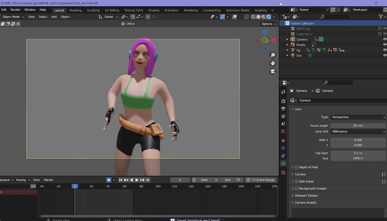The image size is (387, 221).
Task: Open the Texture properties tab
Action: [283, 172]
